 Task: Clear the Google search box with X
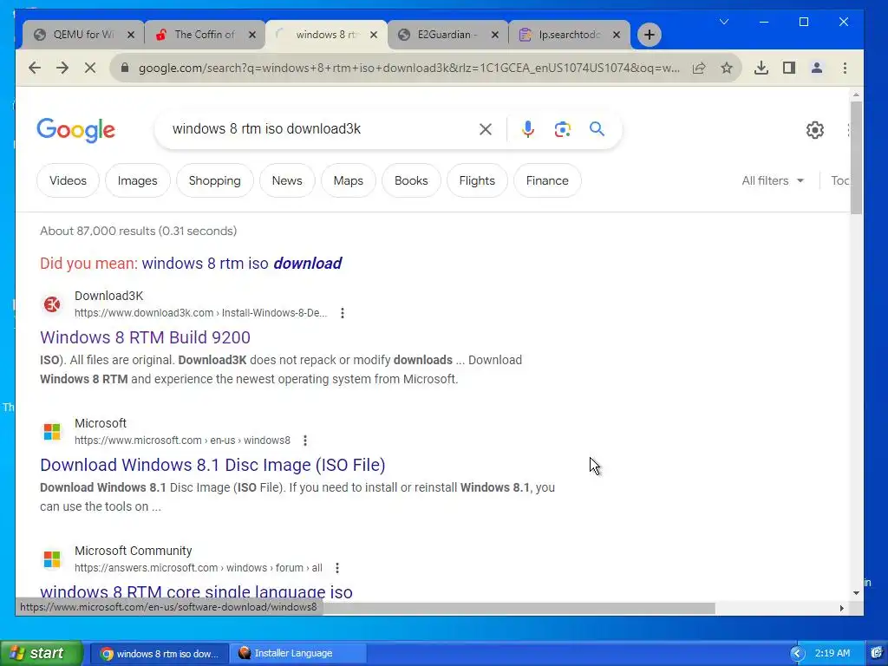click(x=486, y=129)
